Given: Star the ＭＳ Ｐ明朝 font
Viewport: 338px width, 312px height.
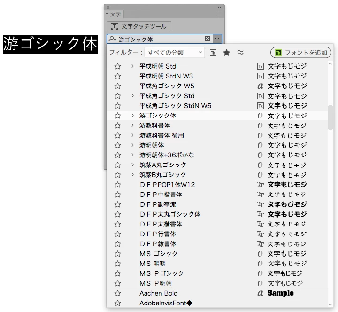Looking at the screenshot, I should coord(117,283).
